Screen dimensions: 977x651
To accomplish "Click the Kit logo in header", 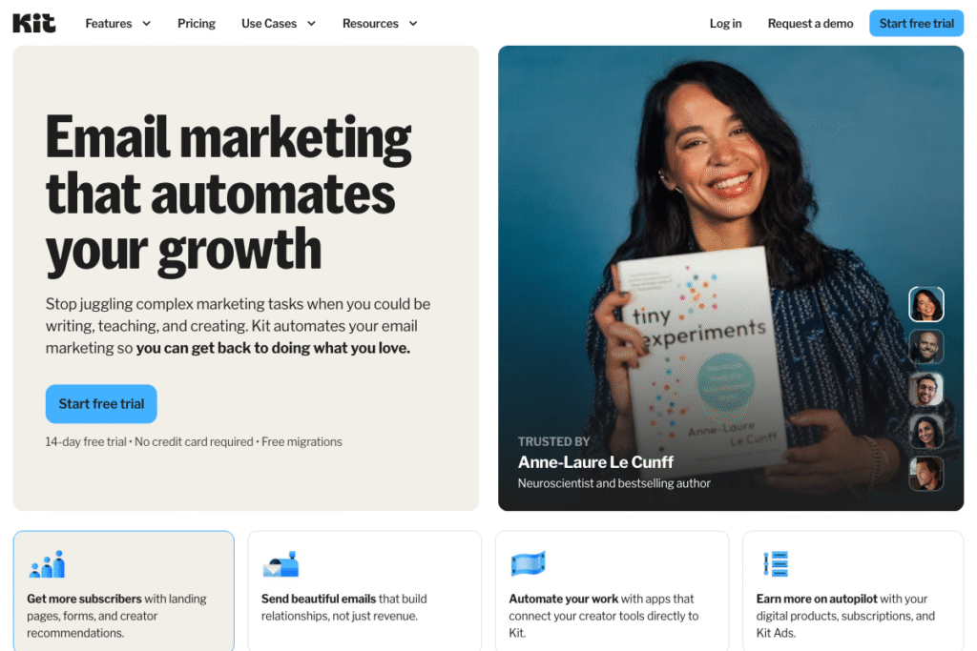I will 34,24.
